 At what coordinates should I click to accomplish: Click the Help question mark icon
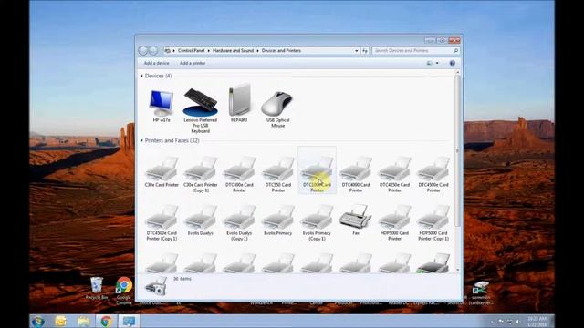pos(453,63)
